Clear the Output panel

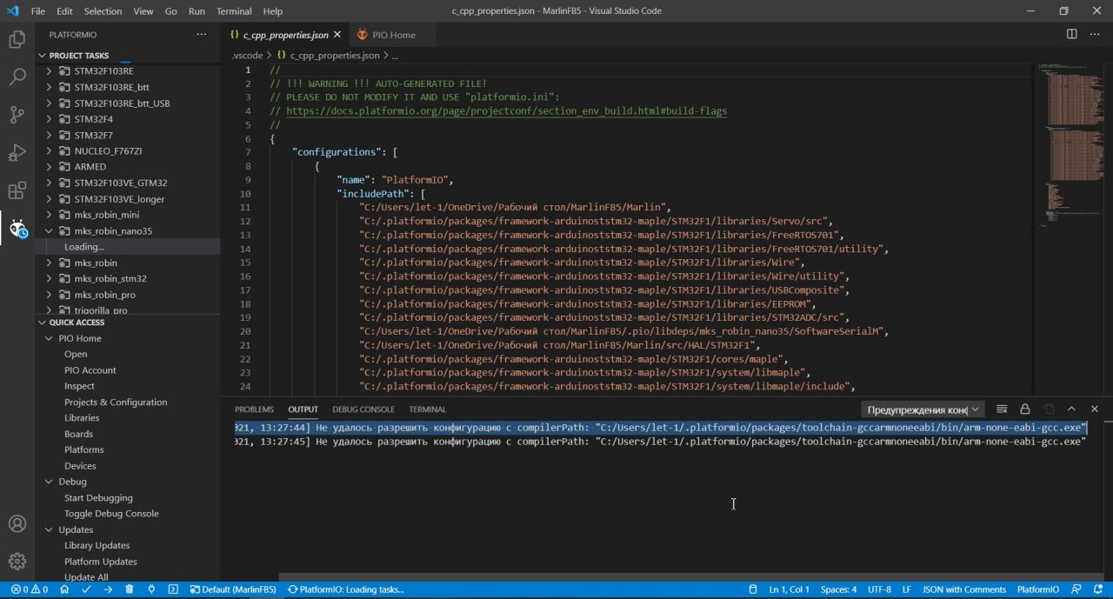(1002, 409)
